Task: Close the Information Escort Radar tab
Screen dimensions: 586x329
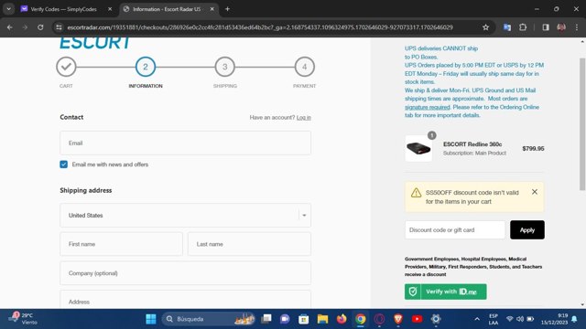Action: (212, 9)
